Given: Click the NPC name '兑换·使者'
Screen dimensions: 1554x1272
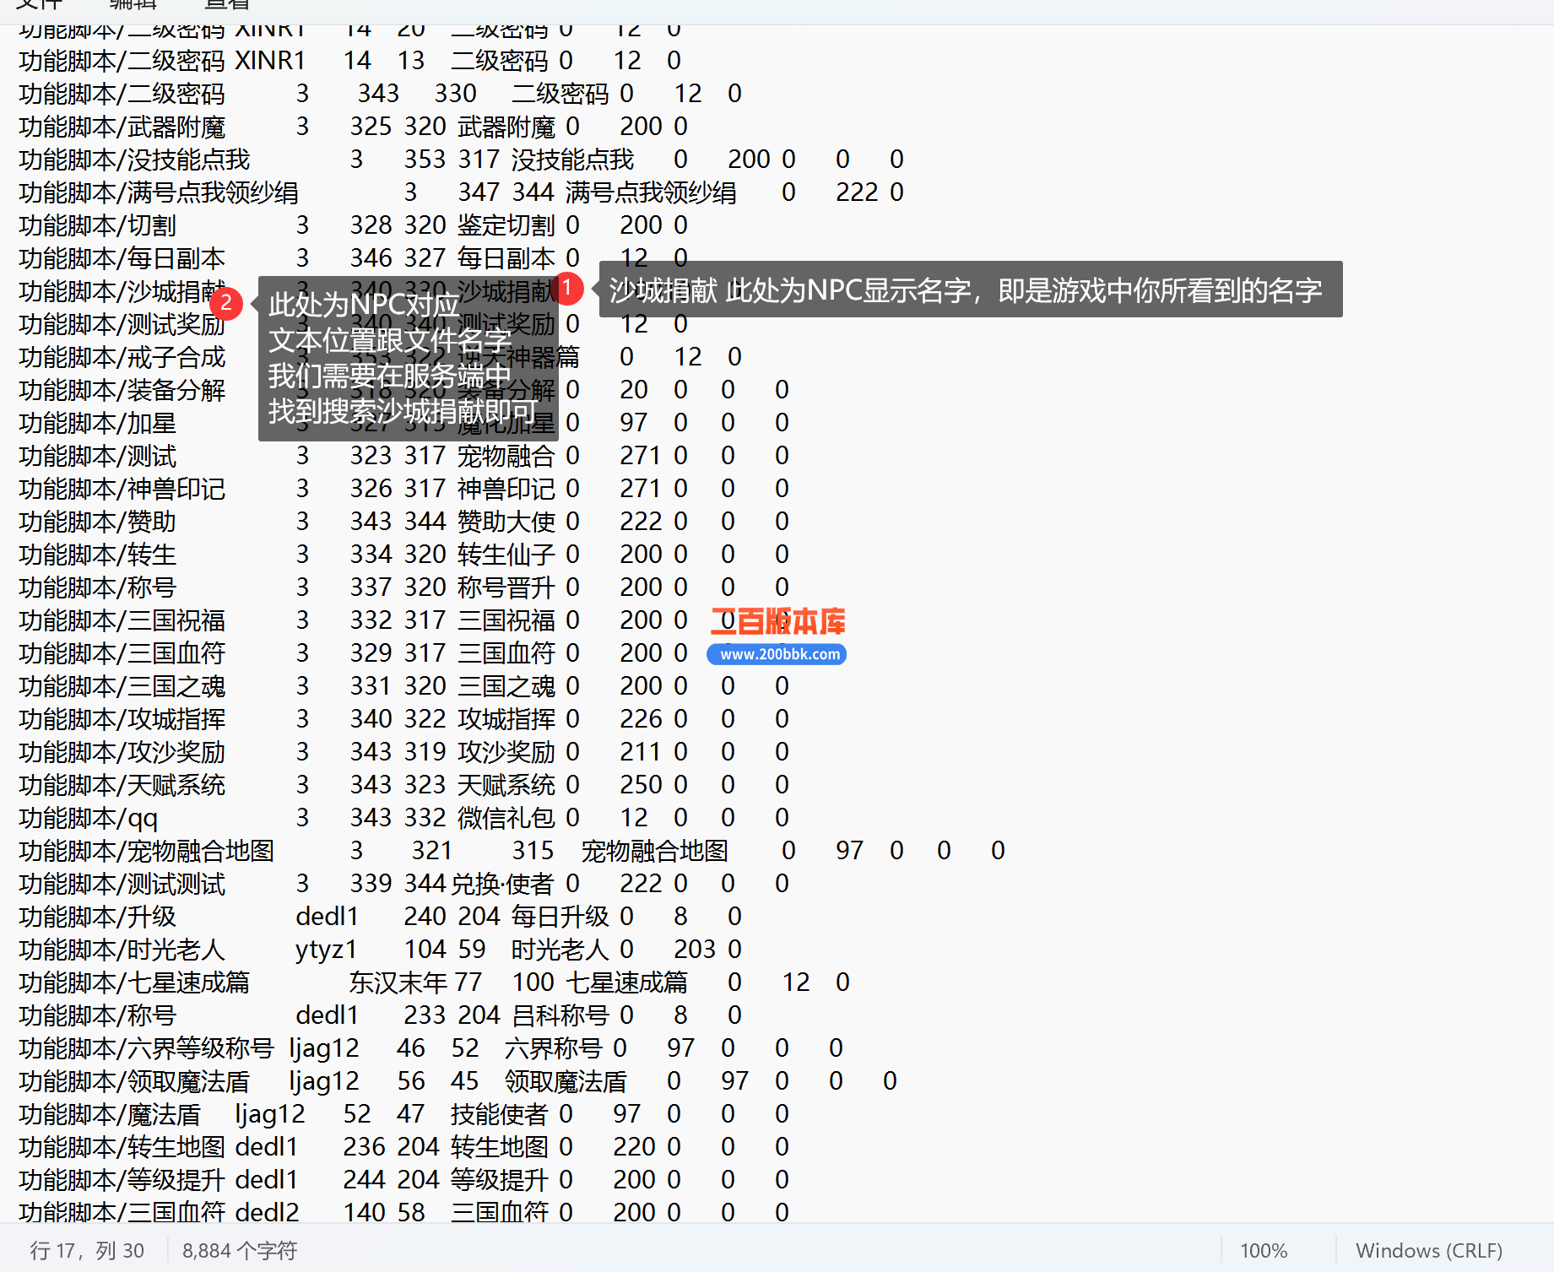Looking at the screenshot, I should 502,884.
